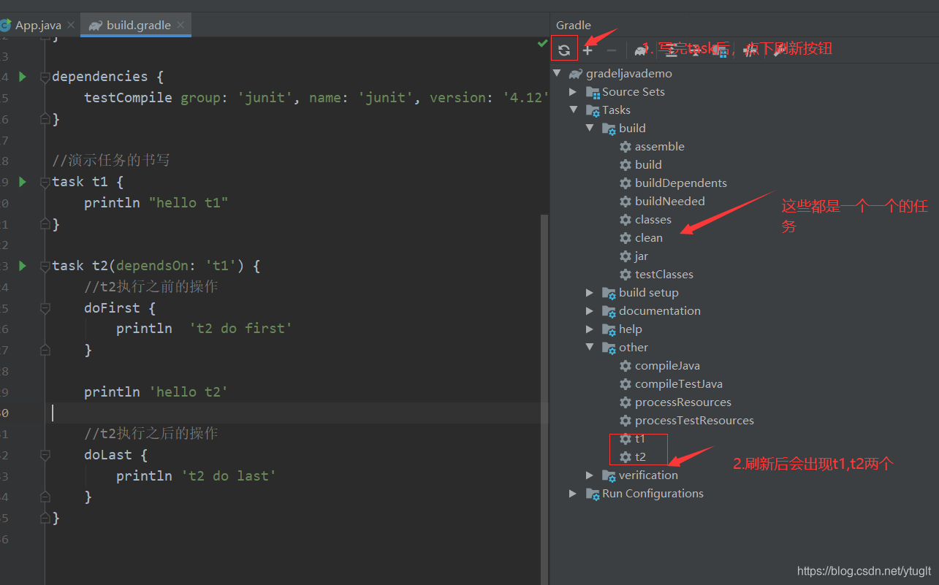Click gear icon of the jar task
The width and height of the screenshot is (939, 585).
pyautogui.click(x=626, y=256)
